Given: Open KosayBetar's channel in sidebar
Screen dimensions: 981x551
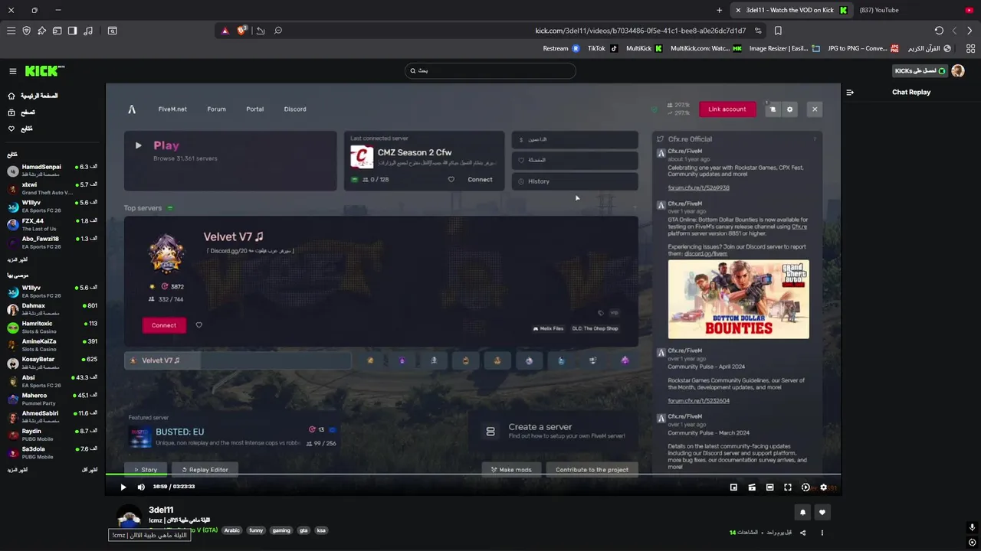Looking at the screenshot, I should (x=52, y=363).
